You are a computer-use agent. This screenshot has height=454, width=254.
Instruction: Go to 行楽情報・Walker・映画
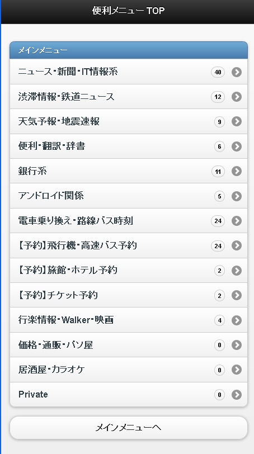point(129,320)
